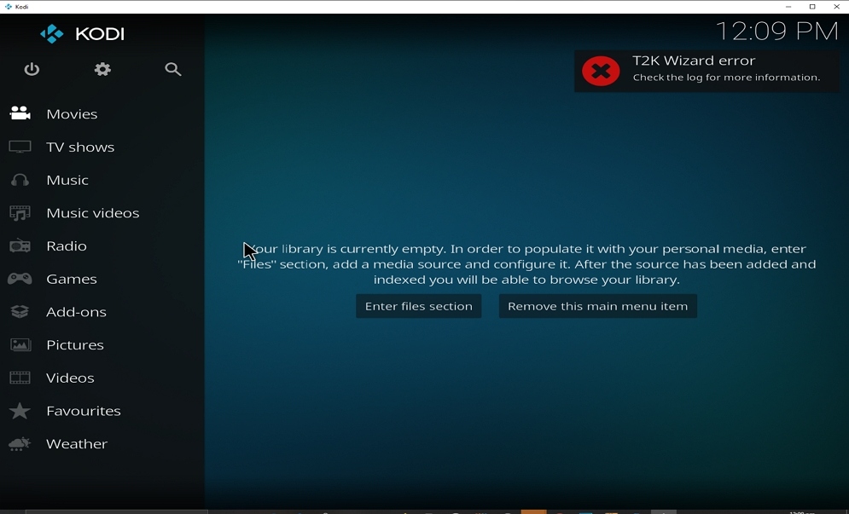This screenshot has width=849, height=514.
Task: Open the power options icon
Action: click(32, 69)
